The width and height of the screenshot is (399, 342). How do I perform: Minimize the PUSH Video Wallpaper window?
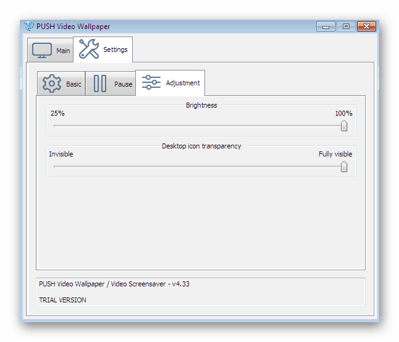point(325,26)
